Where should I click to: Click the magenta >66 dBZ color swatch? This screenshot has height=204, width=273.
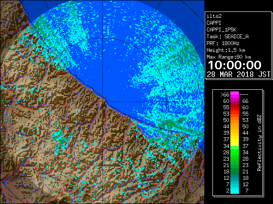click(235, 94)
